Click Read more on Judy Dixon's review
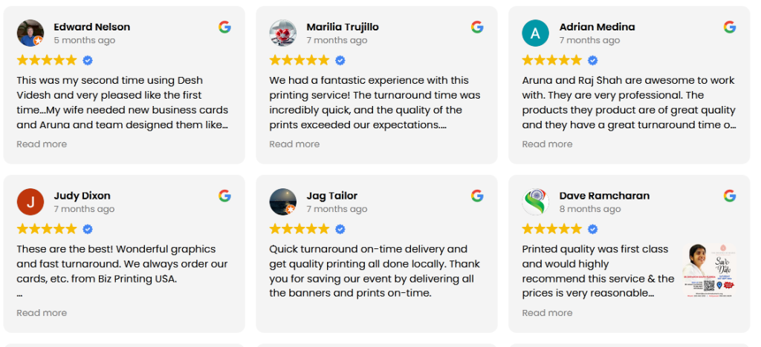The image size is (761, 347). coord(42,313)
